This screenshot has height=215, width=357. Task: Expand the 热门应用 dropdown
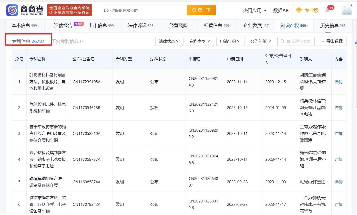pyautogui.click(x=255, y=10)
